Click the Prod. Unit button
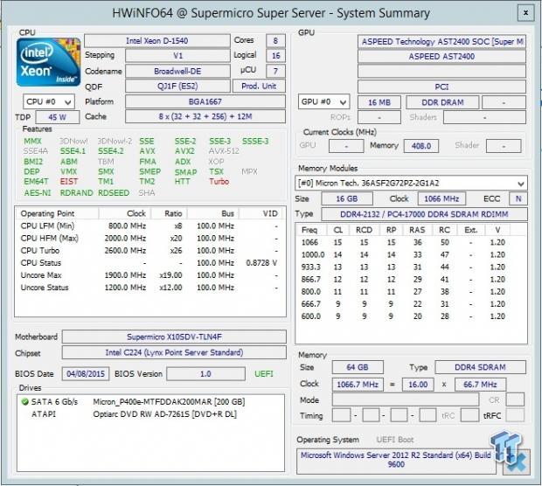Image resolution: width=542 pixels, height=486 pixels. [259, 86]
